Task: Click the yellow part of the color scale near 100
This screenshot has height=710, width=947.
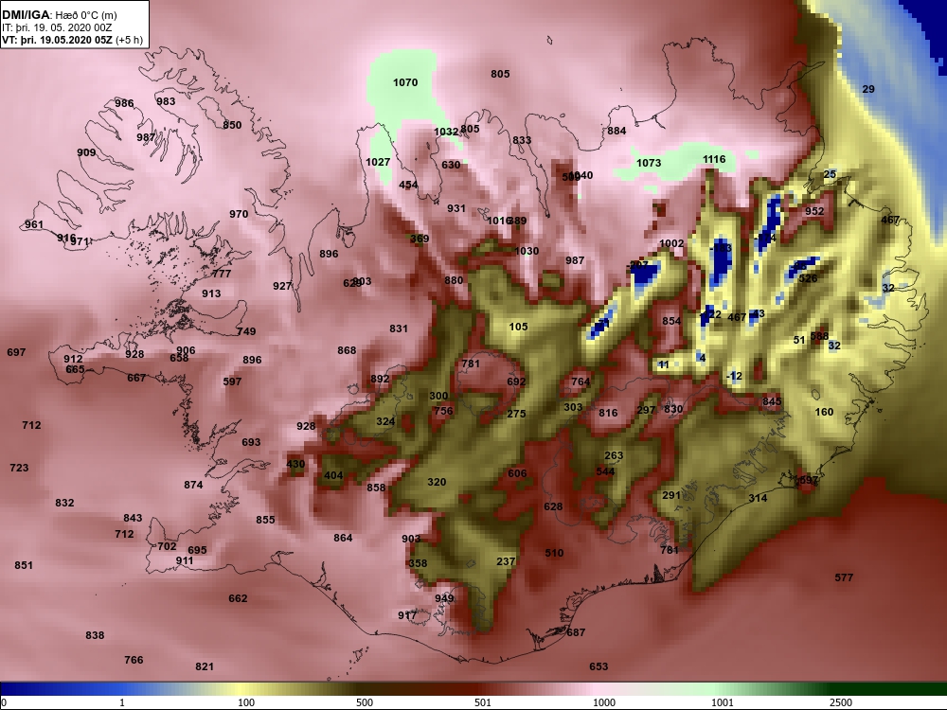Action: (x=241, y=689)
